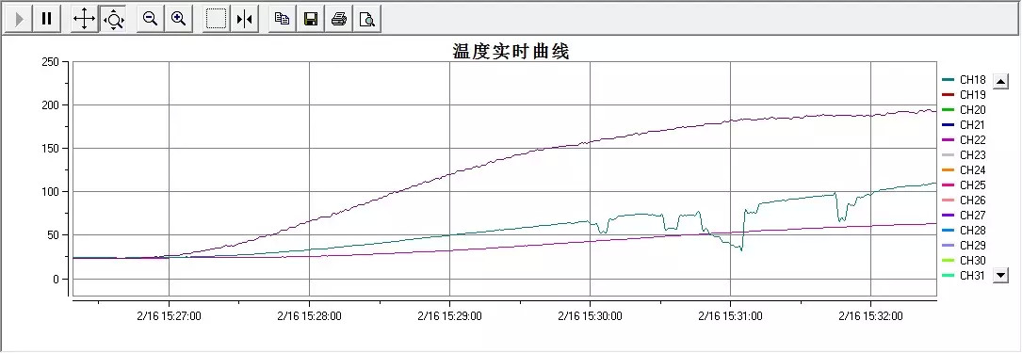The width and height of the screenshot is (1022, 353).
Task: Select CH26 in the legend
Action: pos(965,200)
